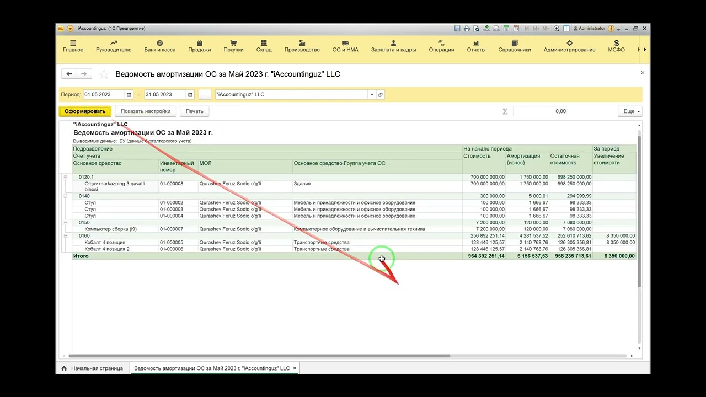Collapse the 0160 account group
This screenshot has height=397, width=706.
65,236
